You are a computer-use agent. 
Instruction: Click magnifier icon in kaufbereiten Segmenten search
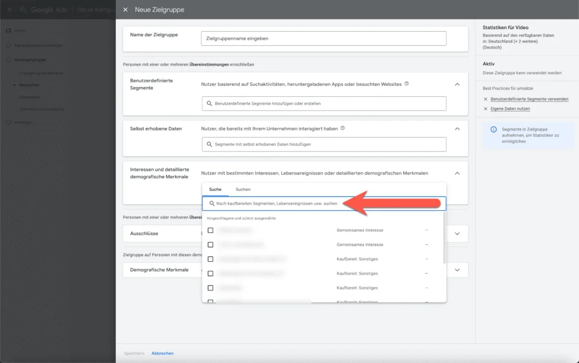click(x=212, y=204)
